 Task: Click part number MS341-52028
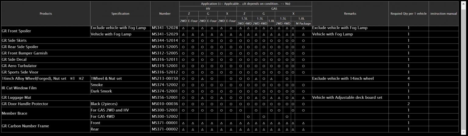click(165, 28)
